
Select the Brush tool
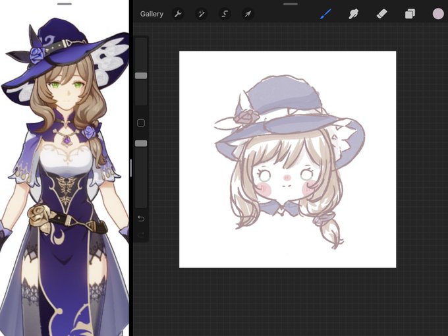325,14
